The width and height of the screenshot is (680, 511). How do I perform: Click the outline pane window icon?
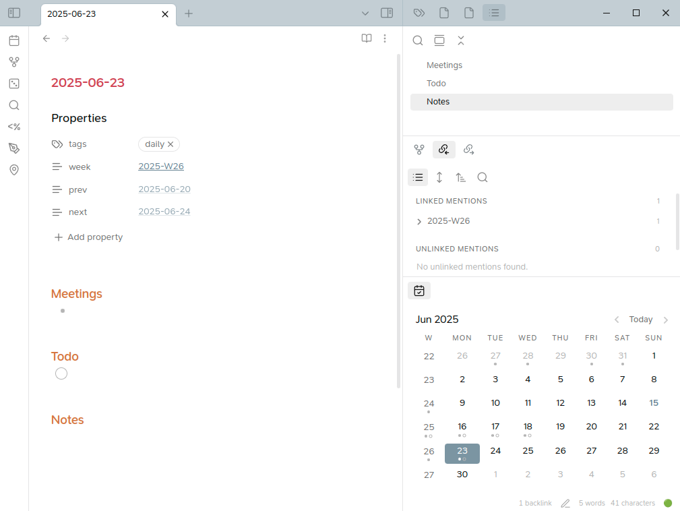pos(439,40)
